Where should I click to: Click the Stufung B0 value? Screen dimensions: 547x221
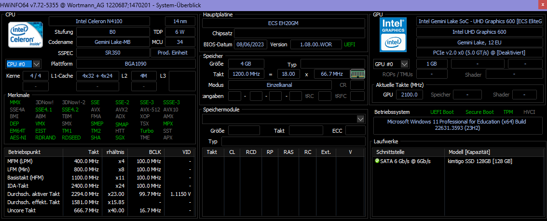pos(112,32)
